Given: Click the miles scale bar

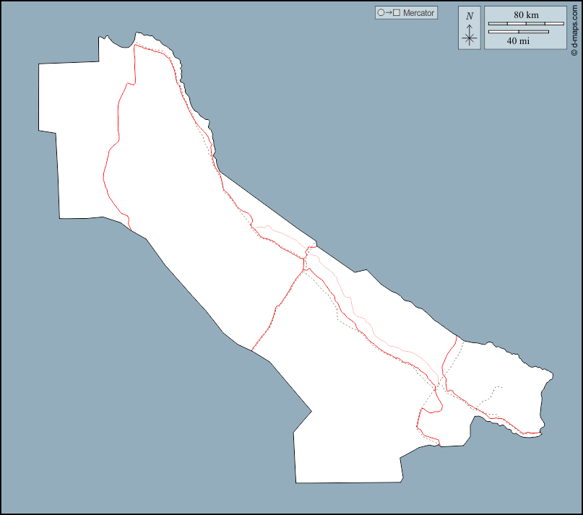Looking at the screenshot, I should tap(518, 32).
